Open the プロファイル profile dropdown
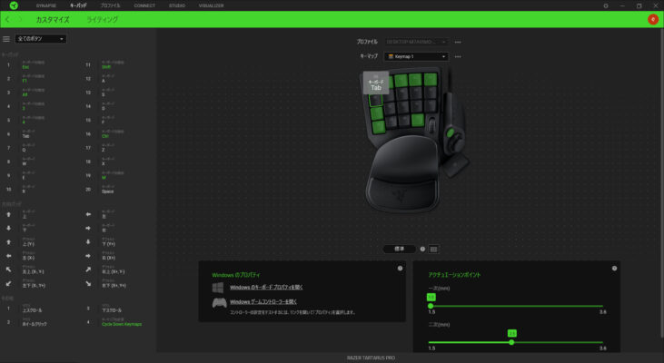The image size is (664, 363). [x=417, y=43]
